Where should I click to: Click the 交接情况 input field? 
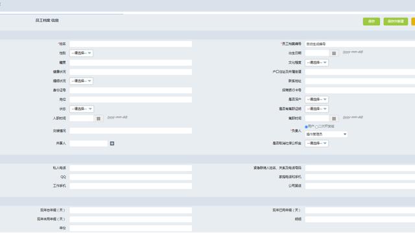click(x=131, y=131)
